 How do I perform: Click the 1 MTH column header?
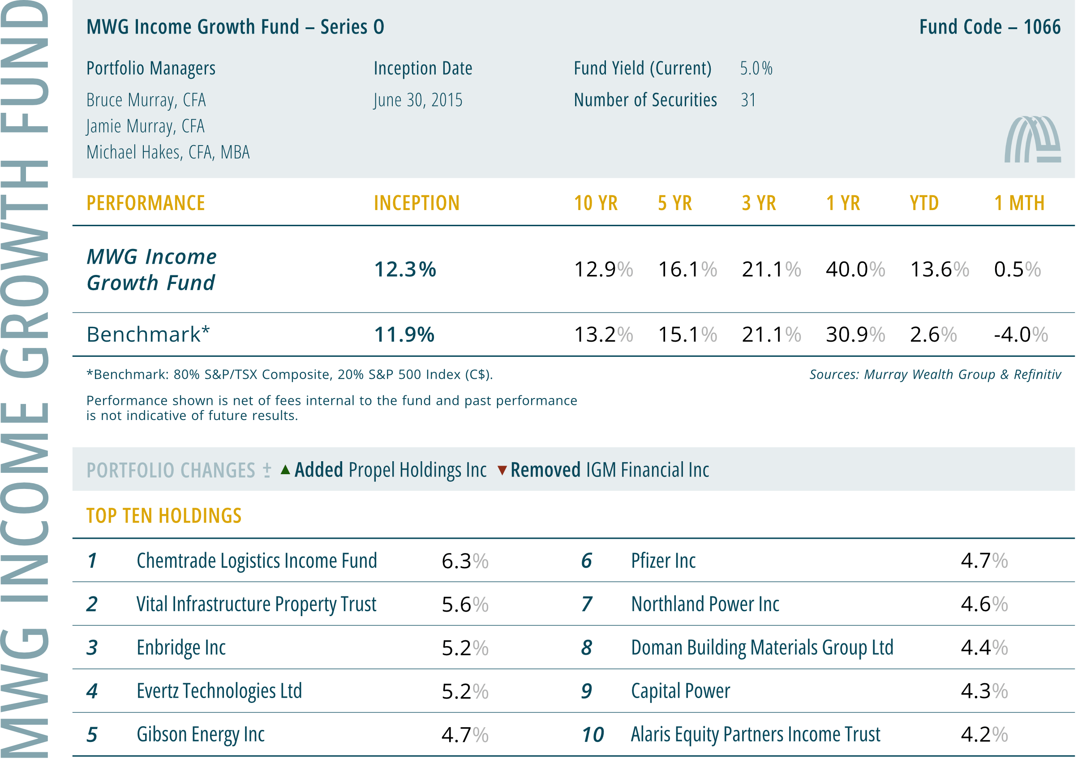coord(1019,203)
